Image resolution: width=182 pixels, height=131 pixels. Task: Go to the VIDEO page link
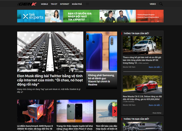point(153,4)
